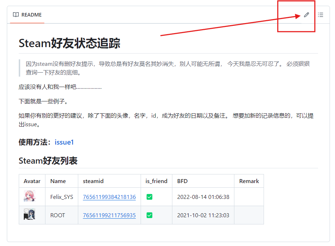Click the Steam好友列表 heading

pyautogui.click(x=48, y=161)
